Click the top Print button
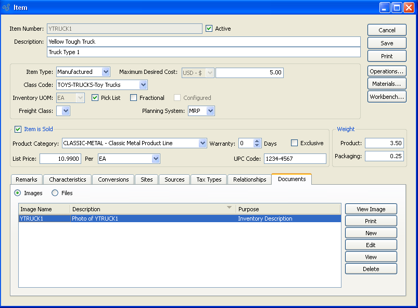Image resolution: width=418 pixels, height=308 pixels. pos(387,56)
